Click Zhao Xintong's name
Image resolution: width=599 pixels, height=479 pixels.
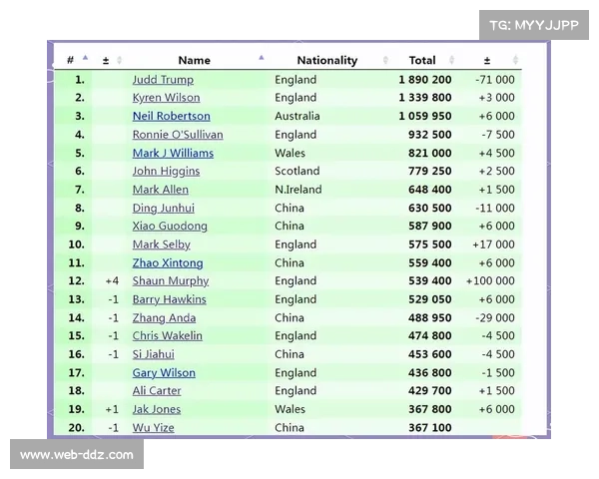point(167,262)
